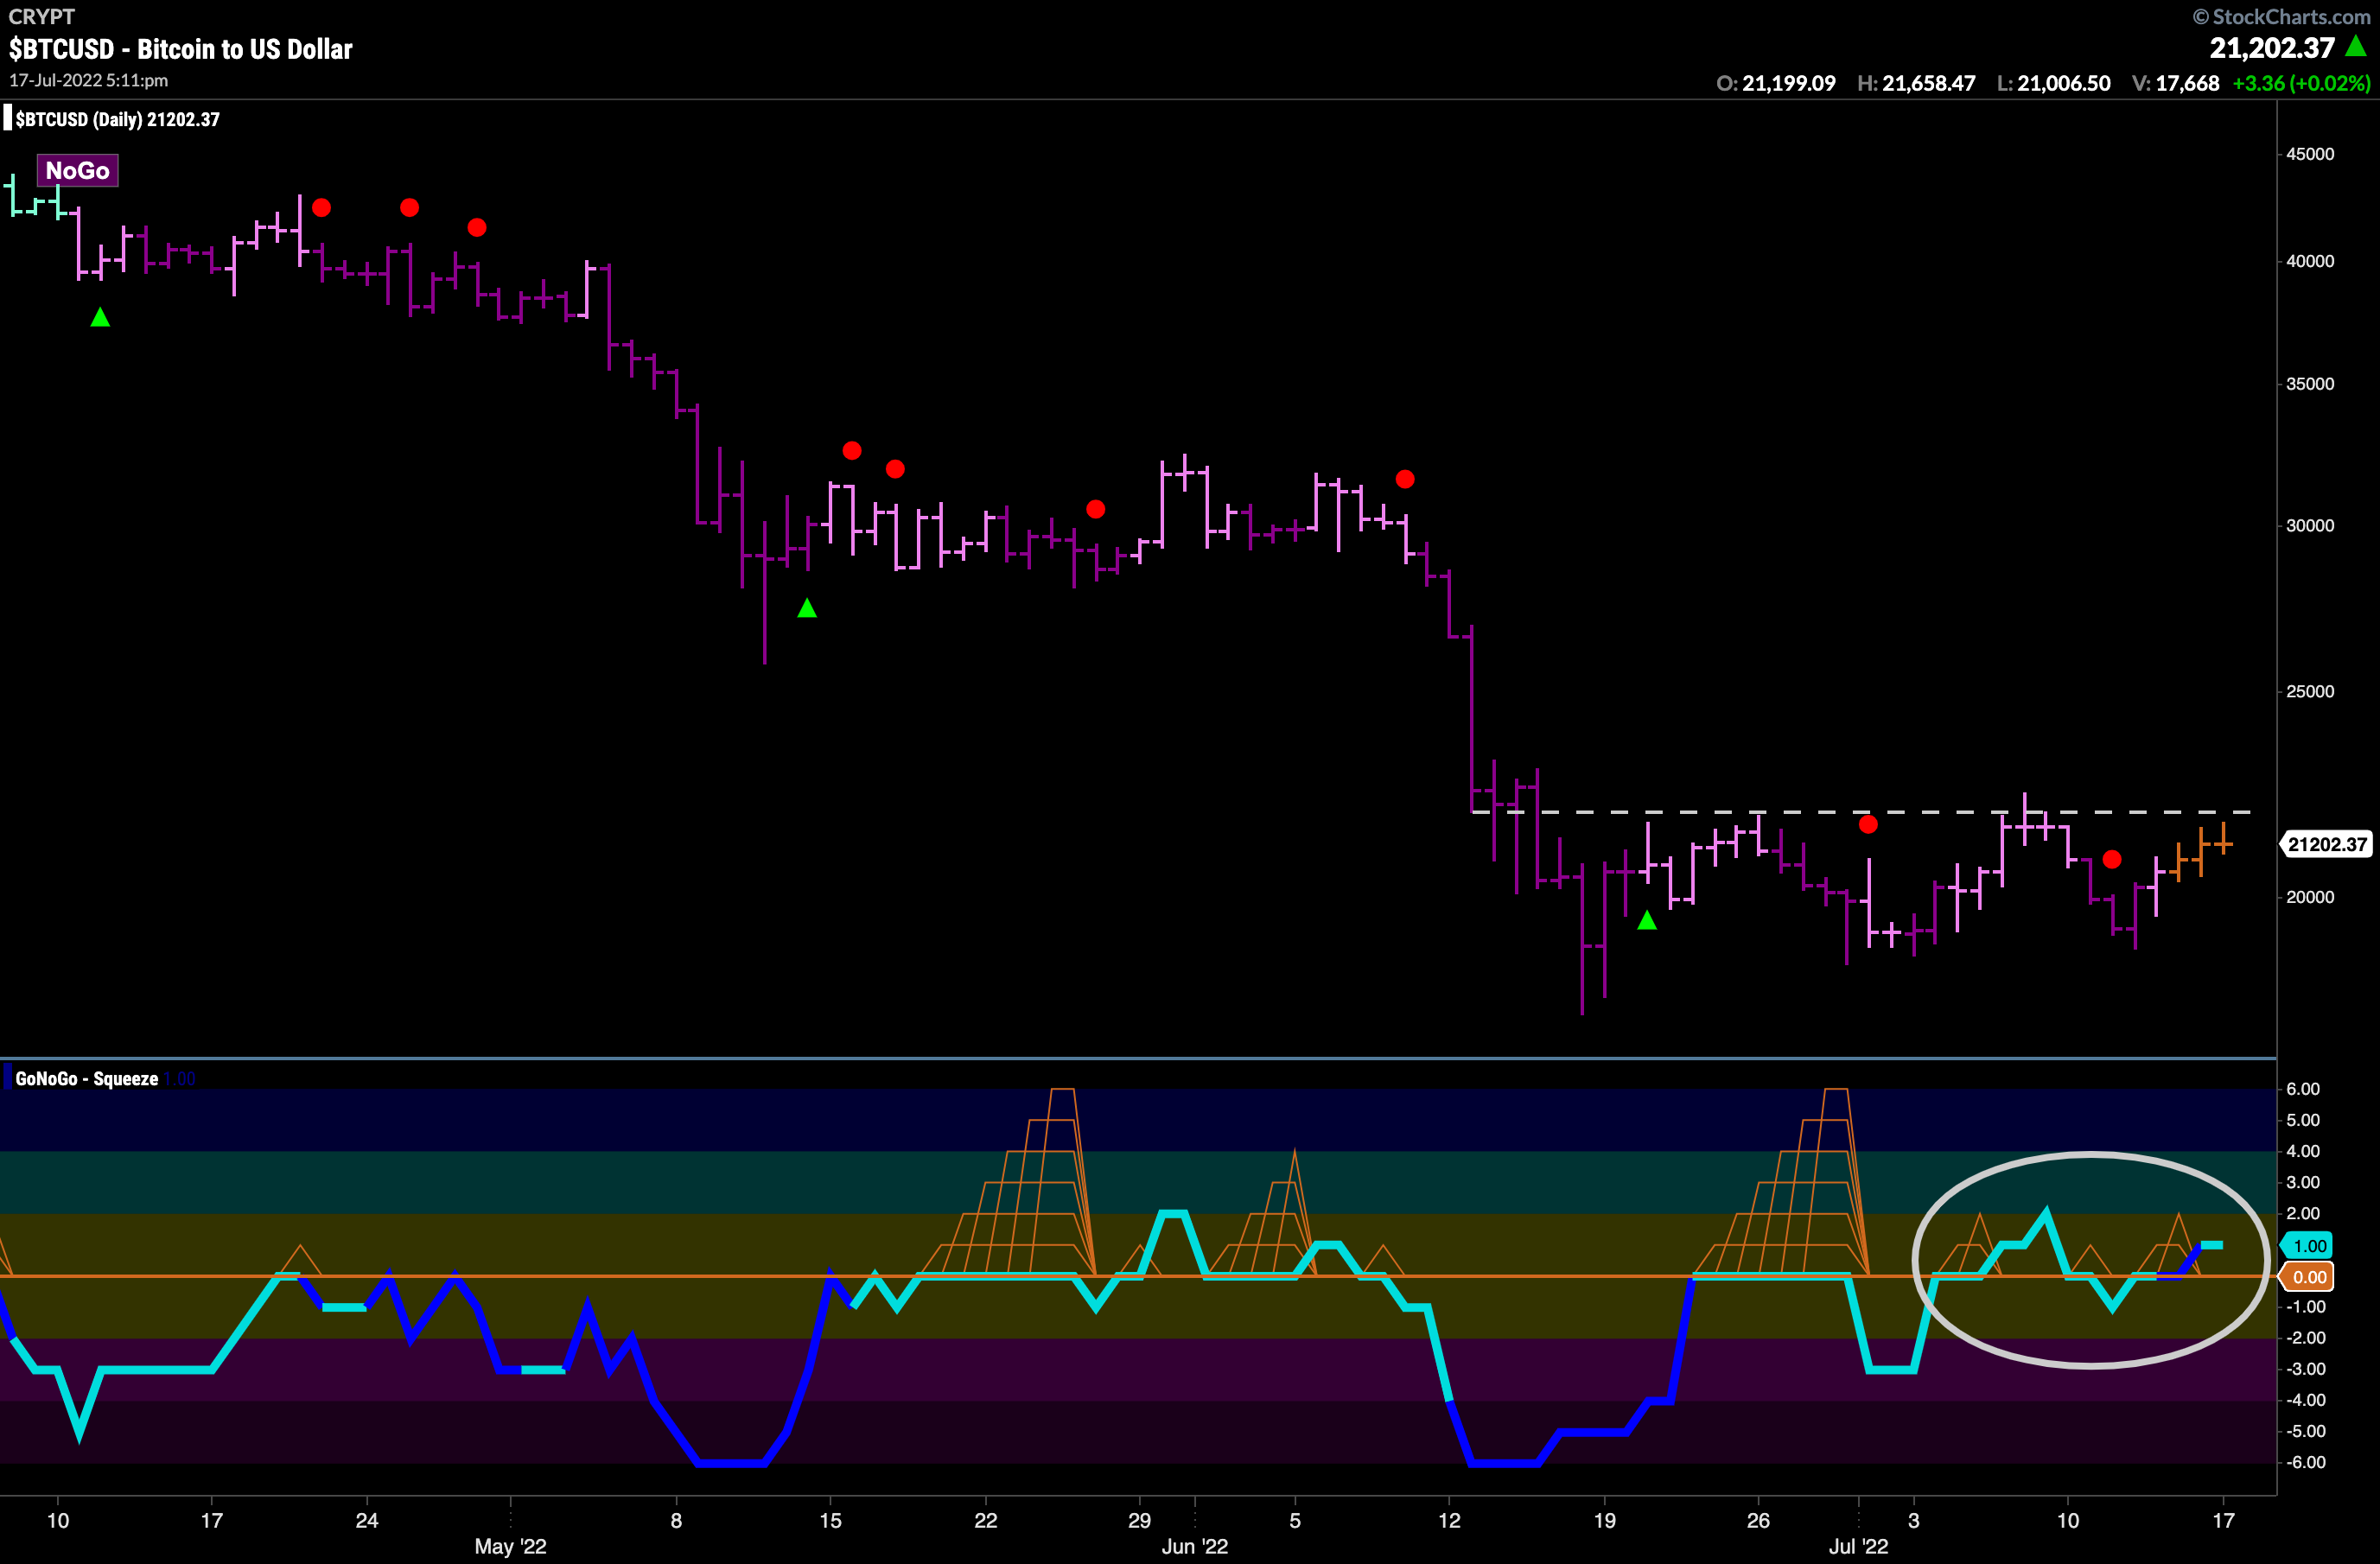Image resolution: width=2380 pixels, height=1564 pixels.
Task: Click the orange 0.00 axis value tag
Action: tap(2308, 1277)
